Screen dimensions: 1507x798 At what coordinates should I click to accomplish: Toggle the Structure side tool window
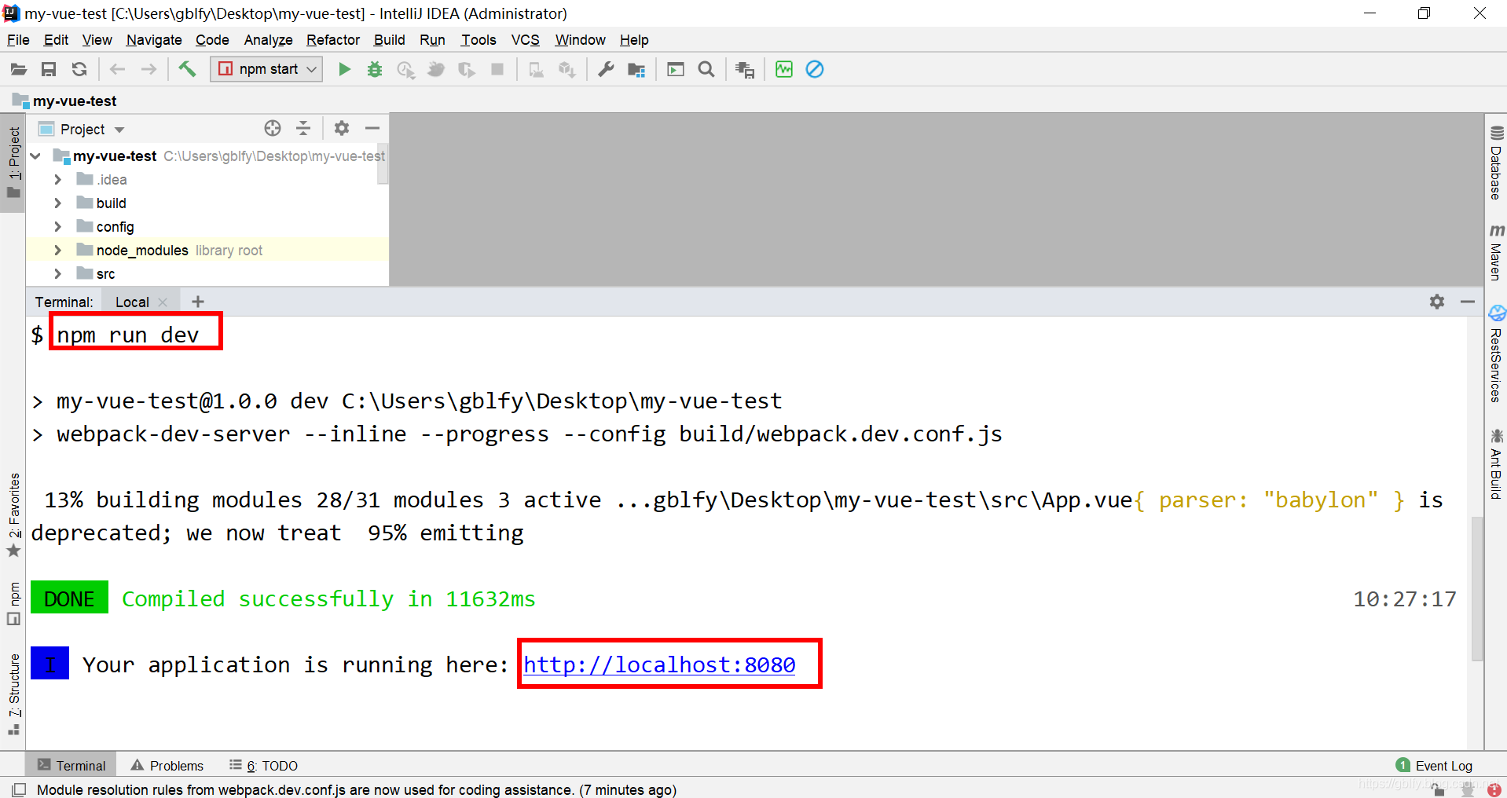click(x=13, y=694)
